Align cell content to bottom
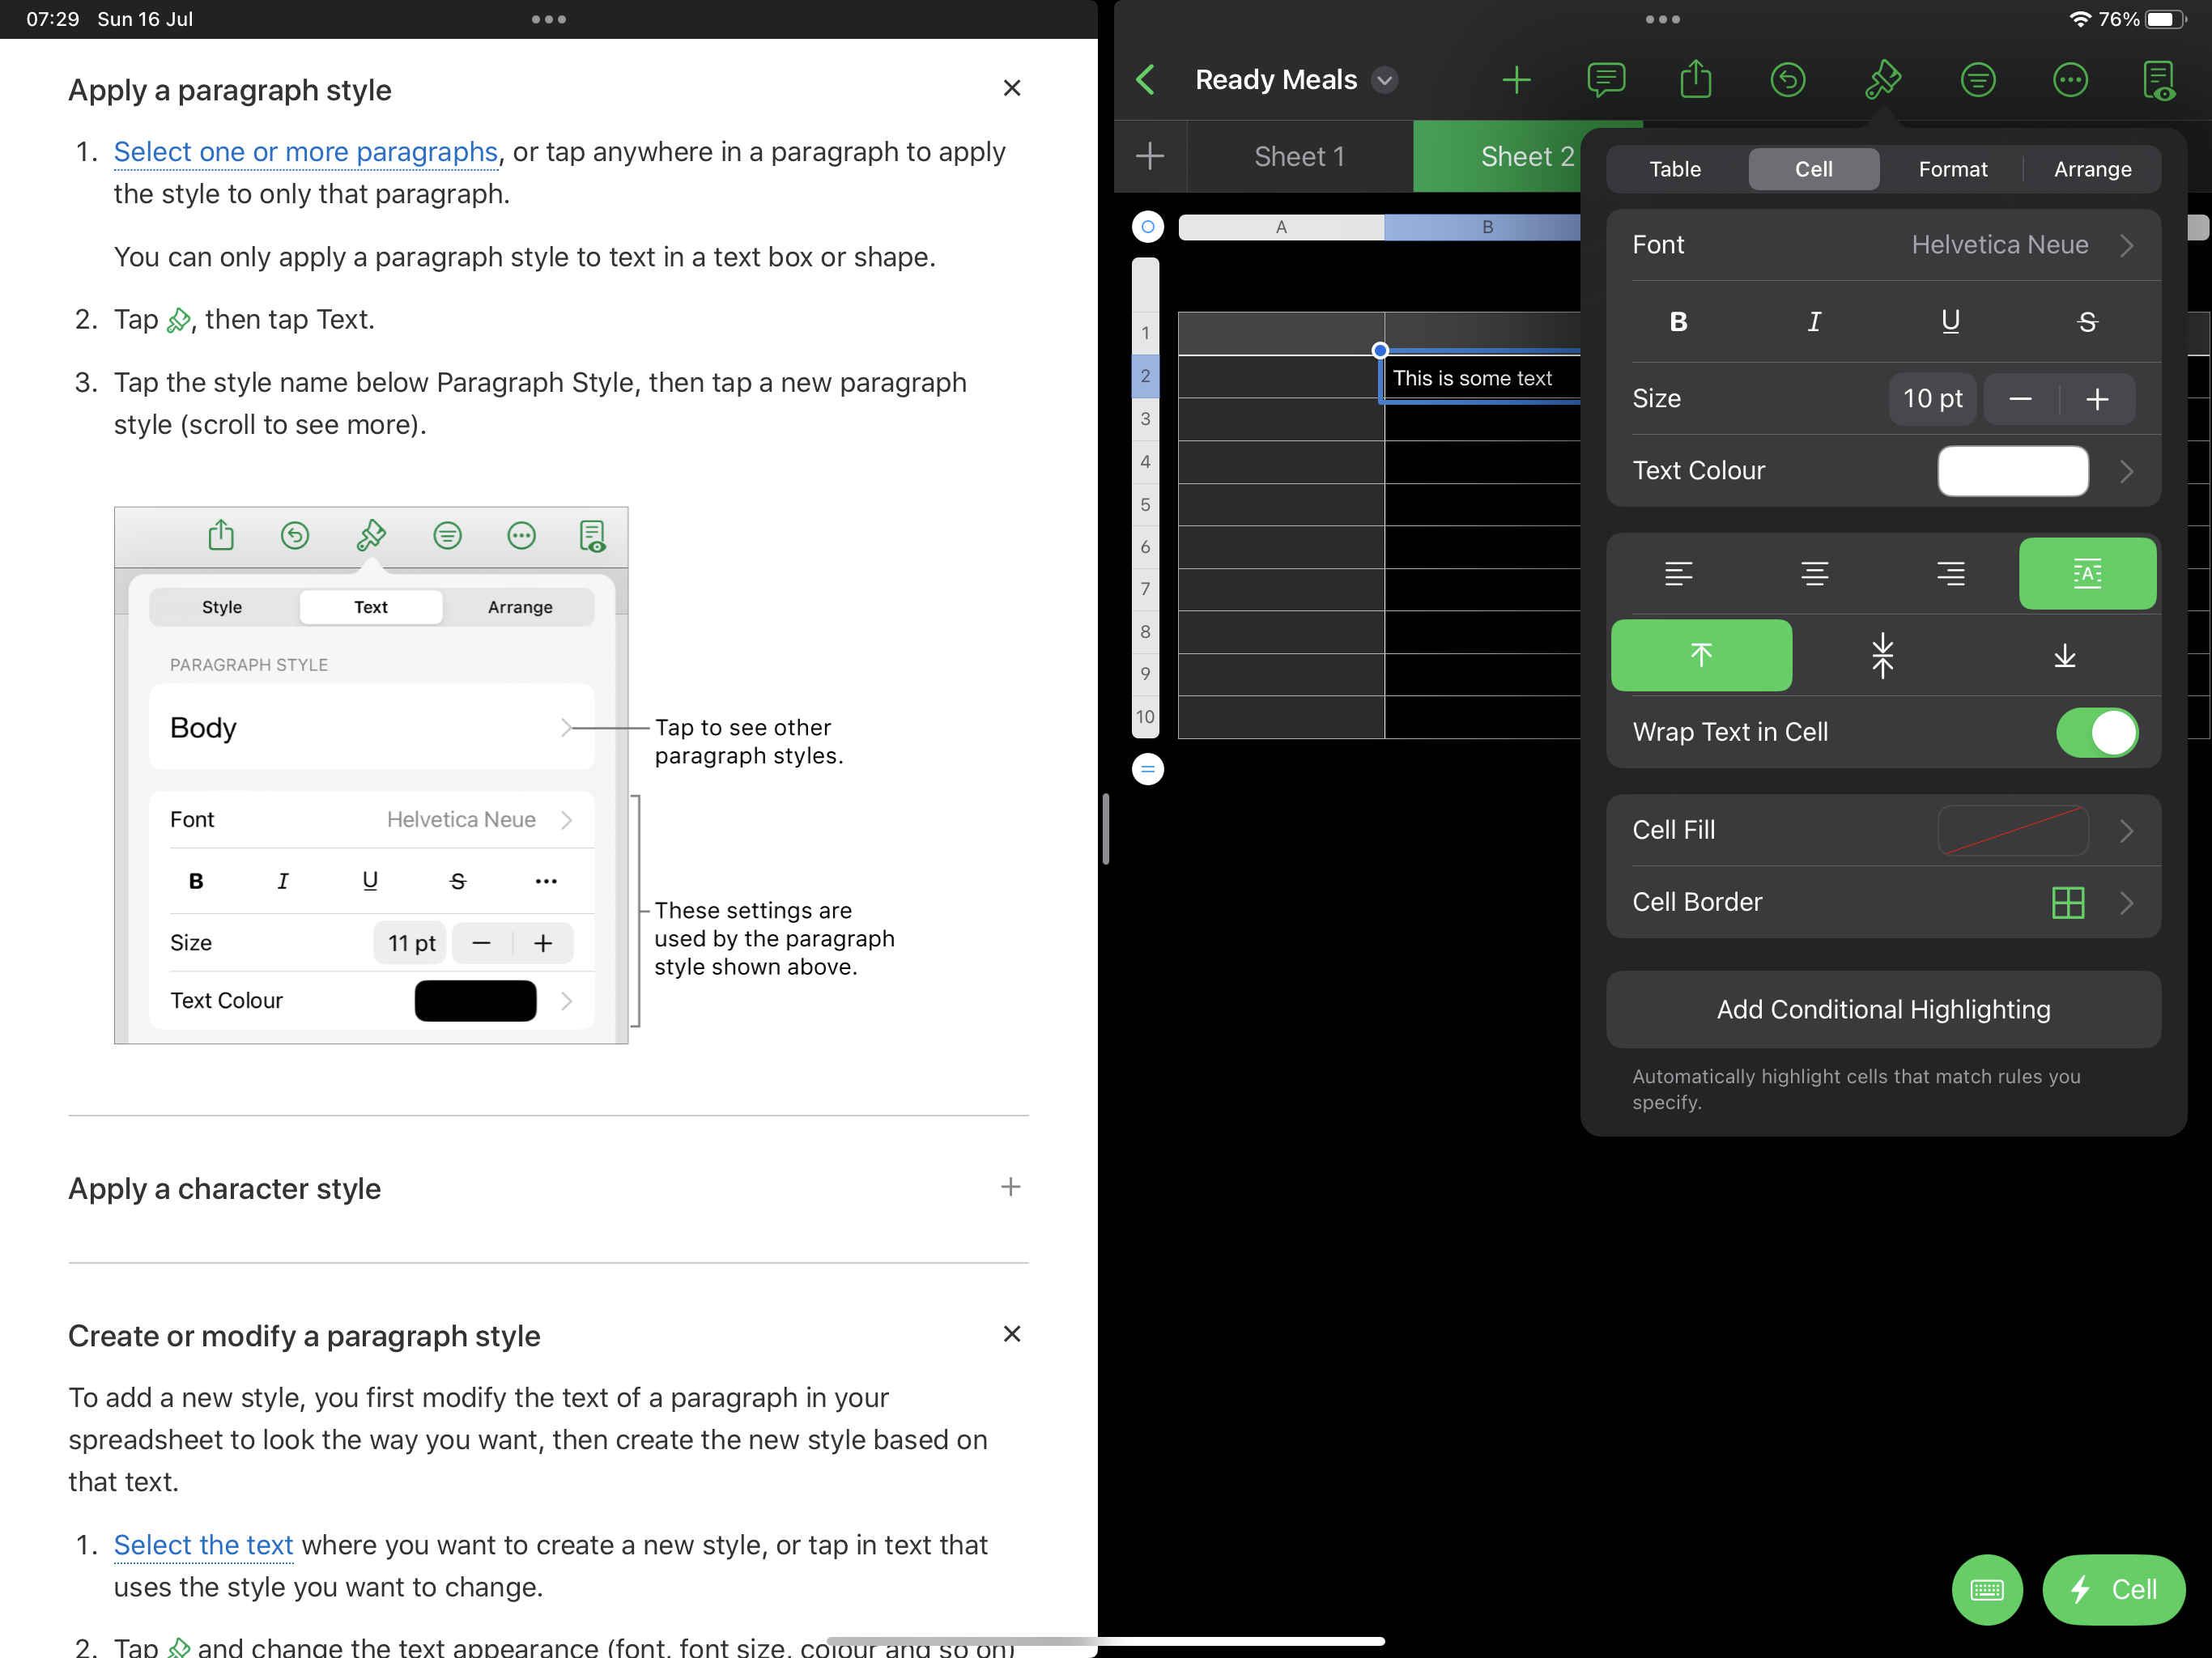The width and height of the screenshot is (2212, 1658). pyautogui.click(x=2064, y=656)
